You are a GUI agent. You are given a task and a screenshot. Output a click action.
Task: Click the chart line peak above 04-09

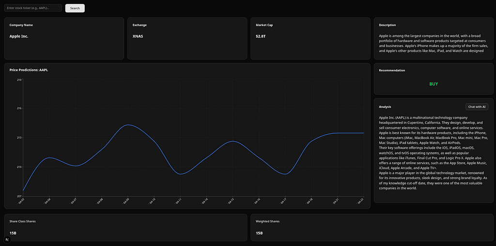coord(128,125)
